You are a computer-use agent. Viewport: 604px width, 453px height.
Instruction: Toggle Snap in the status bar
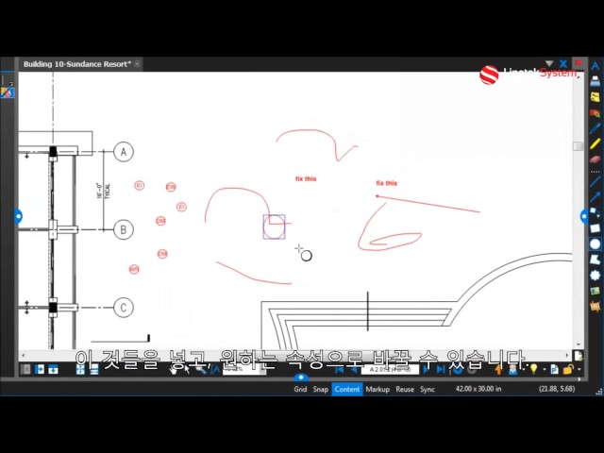[x=320, y=389]
